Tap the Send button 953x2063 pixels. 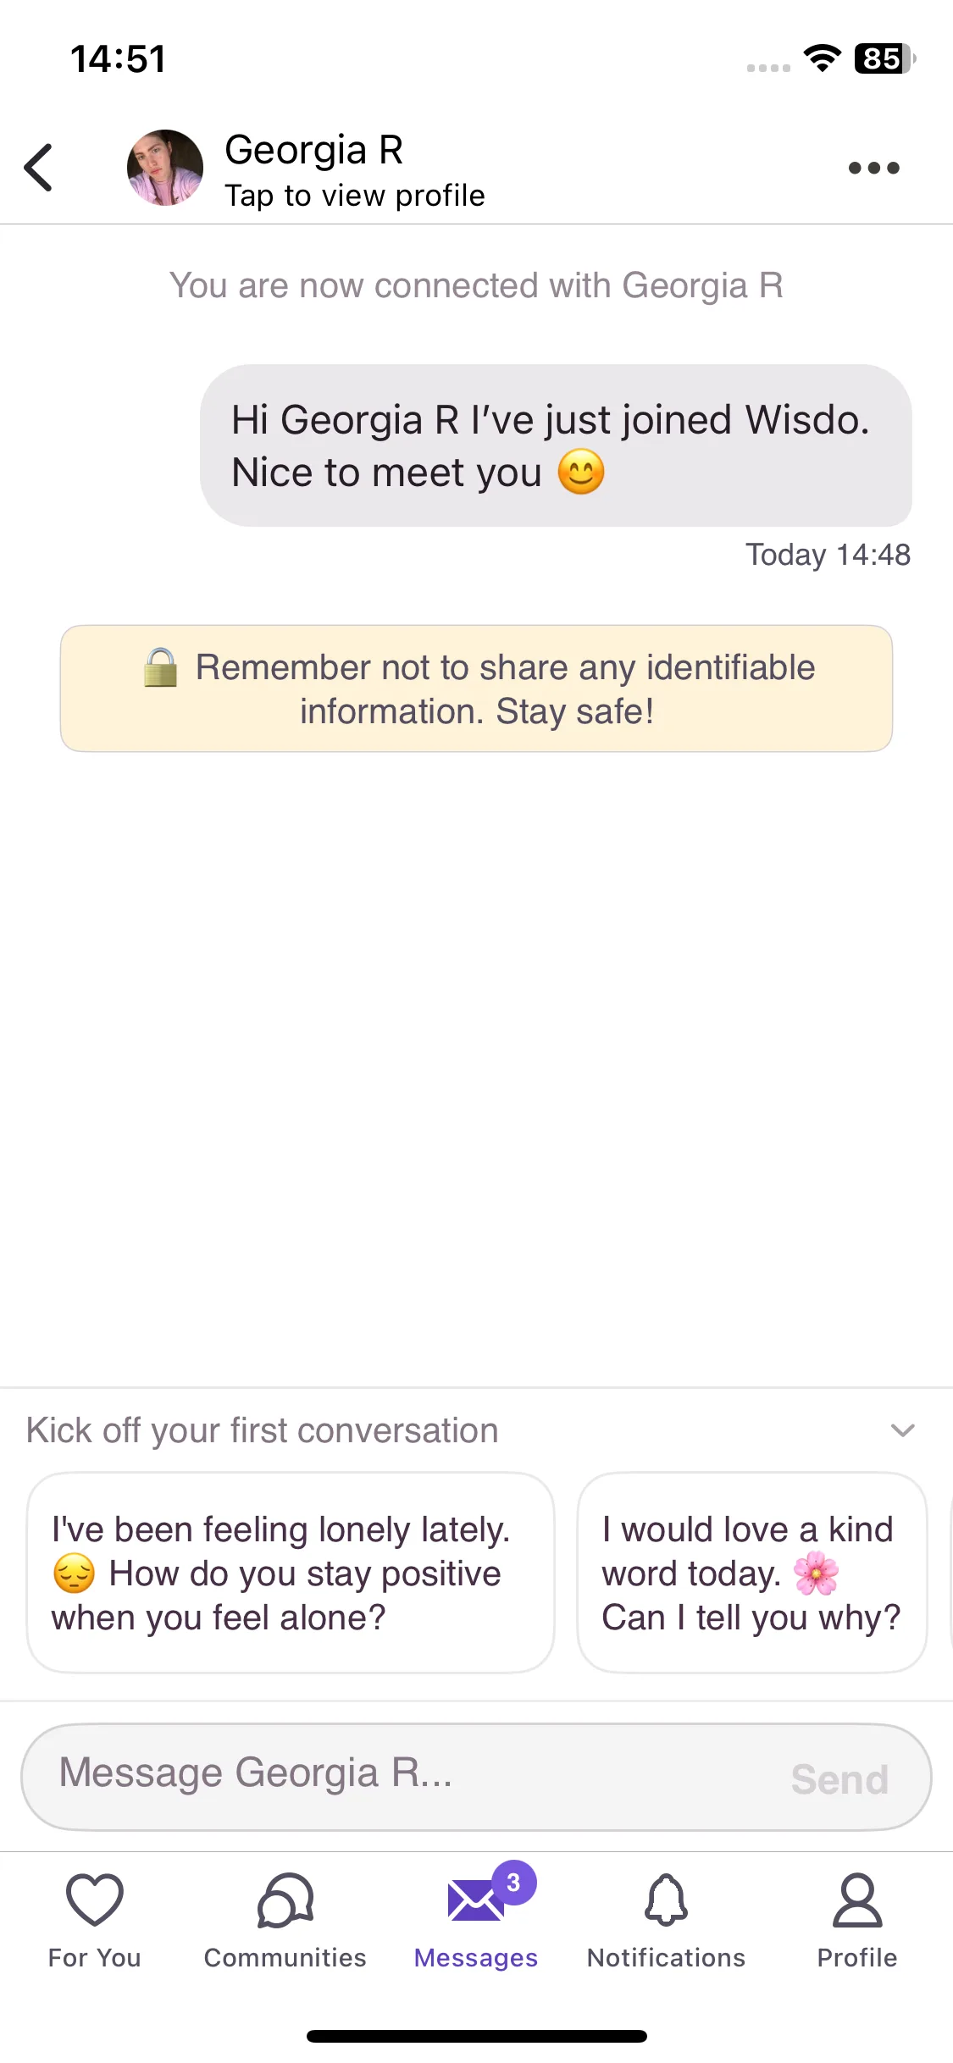[839, 1778]
